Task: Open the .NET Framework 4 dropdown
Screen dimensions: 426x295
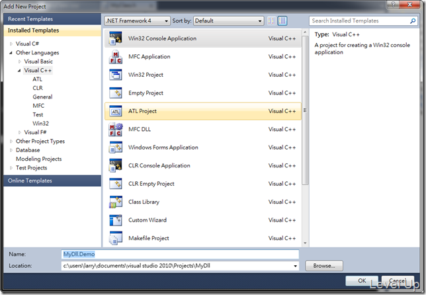Action: click(137, 21)
